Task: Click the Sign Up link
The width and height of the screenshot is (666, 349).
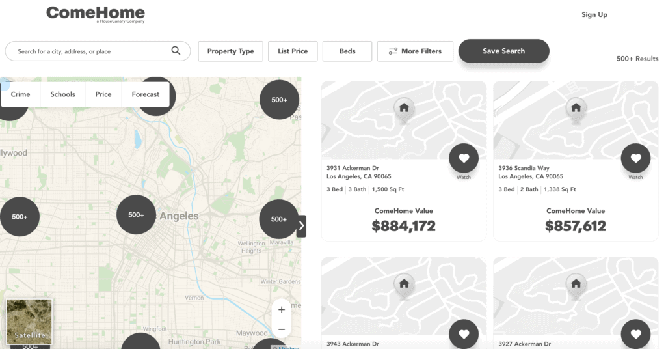Action: pyautogui.click(x=594, y=14)
